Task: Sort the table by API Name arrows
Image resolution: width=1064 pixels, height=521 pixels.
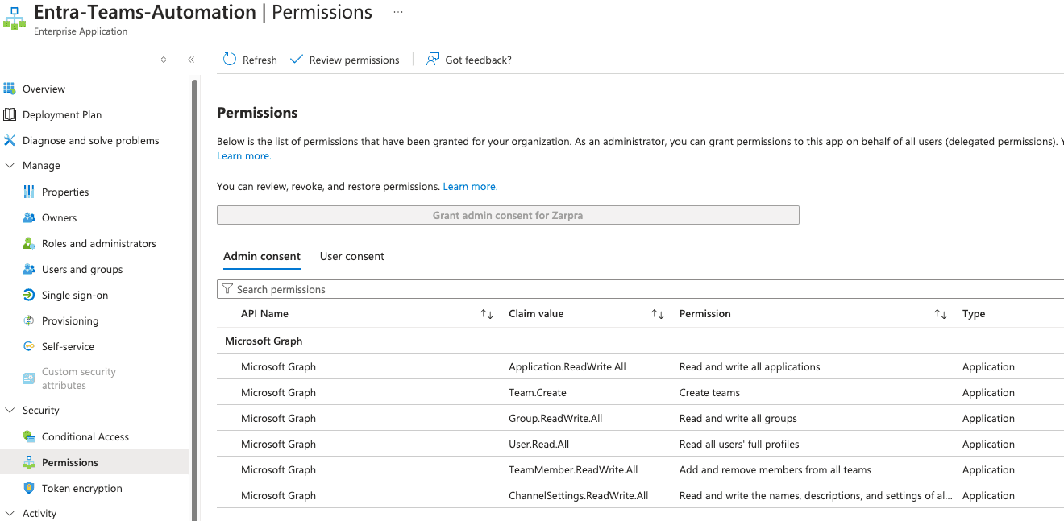Action: pyautogui.click(x=487, y=314)
